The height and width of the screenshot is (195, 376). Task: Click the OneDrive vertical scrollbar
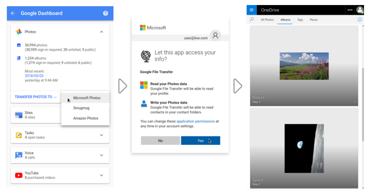click(x=363, y=104)
